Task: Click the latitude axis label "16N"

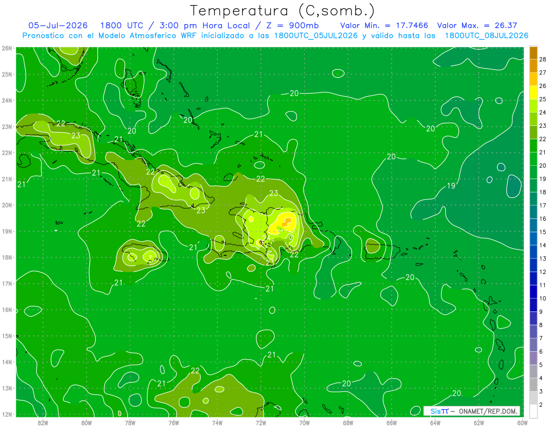Action: [x=6, y=309]
